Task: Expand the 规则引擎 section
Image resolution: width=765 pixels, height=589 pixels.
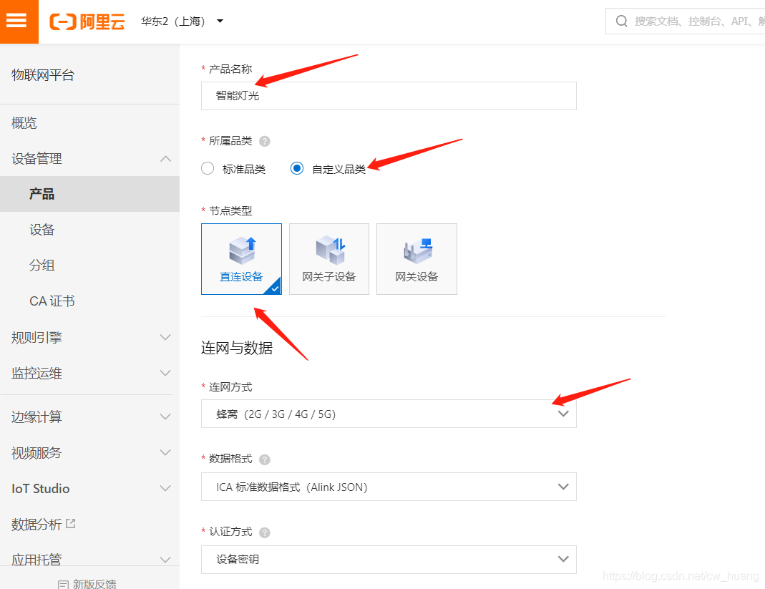Action: pyautogui.click(x=89, y=337)
